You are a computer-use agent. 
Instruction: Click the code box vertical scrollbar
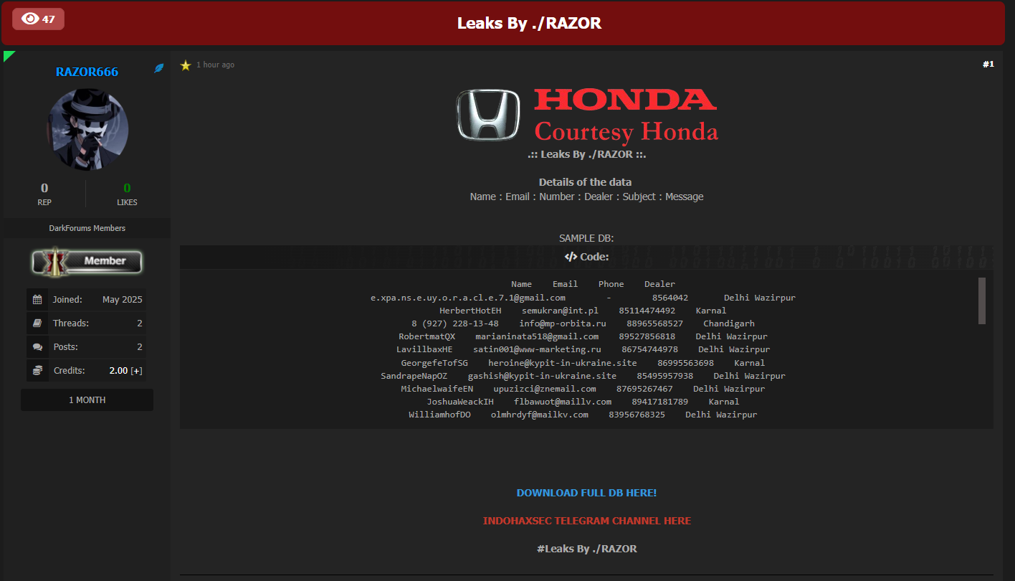click(981, 301)
